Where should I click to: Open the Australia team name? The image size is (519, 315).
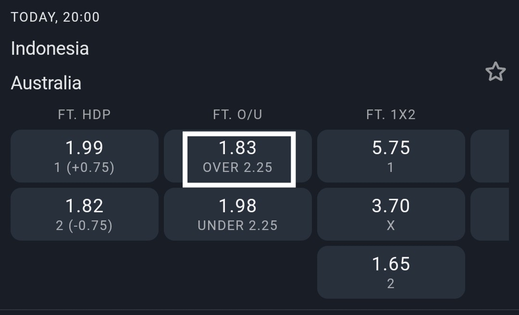(46, 83)
